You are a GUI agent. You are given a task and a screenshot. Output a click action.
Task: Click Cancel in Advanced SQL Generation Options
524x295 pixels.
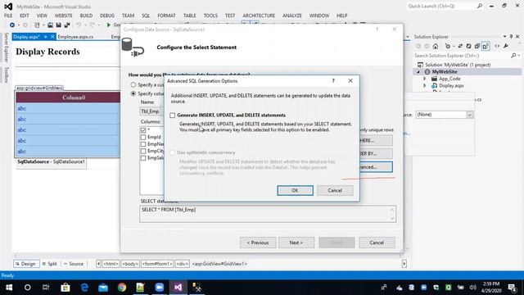click(x=335, y=190)
